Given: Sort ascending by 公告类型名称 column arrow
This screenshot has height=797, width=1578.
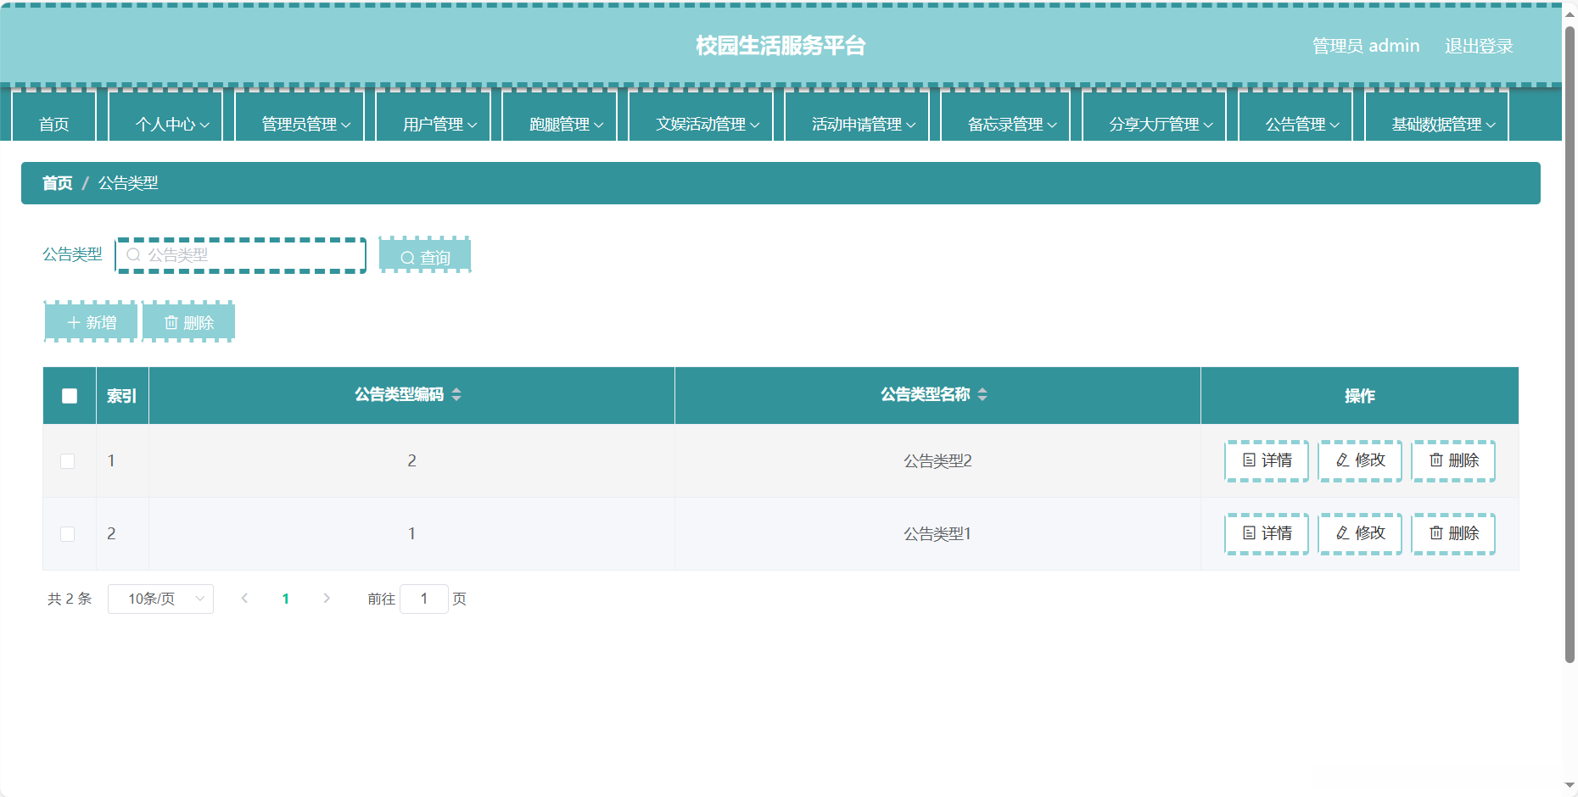Looking at the screenshot, I should pyautogui.click(x=982, y=390).
